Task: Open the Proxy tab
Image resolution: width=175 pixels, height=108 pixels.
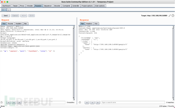Action: pyautogui.click(x=22, y=6)
